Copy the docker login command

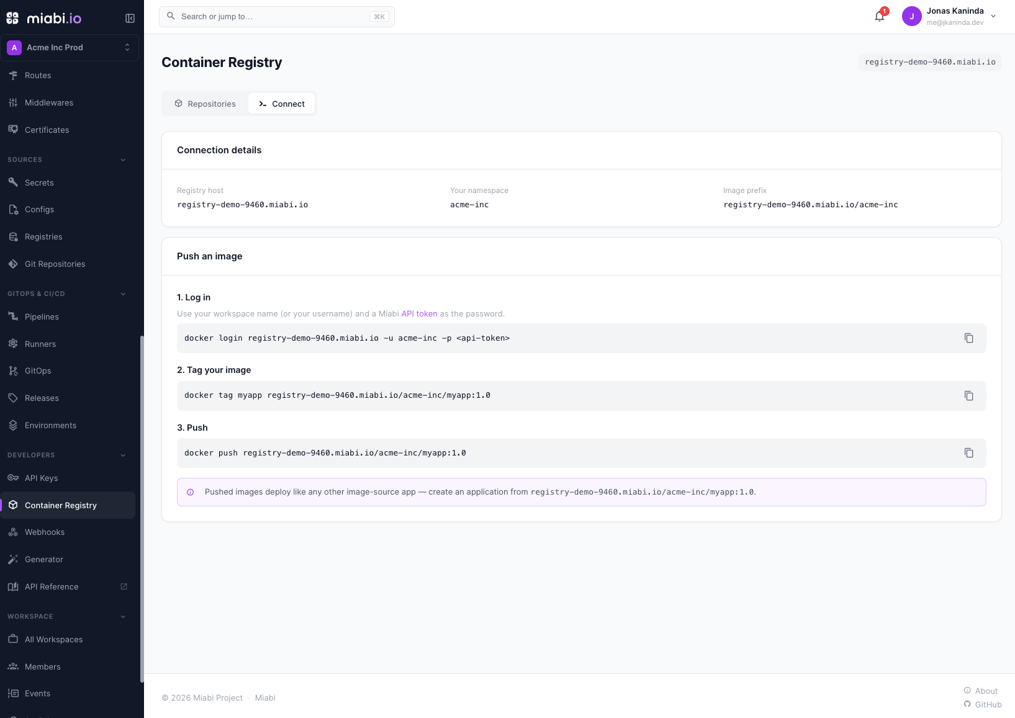[x=968, y=338]
